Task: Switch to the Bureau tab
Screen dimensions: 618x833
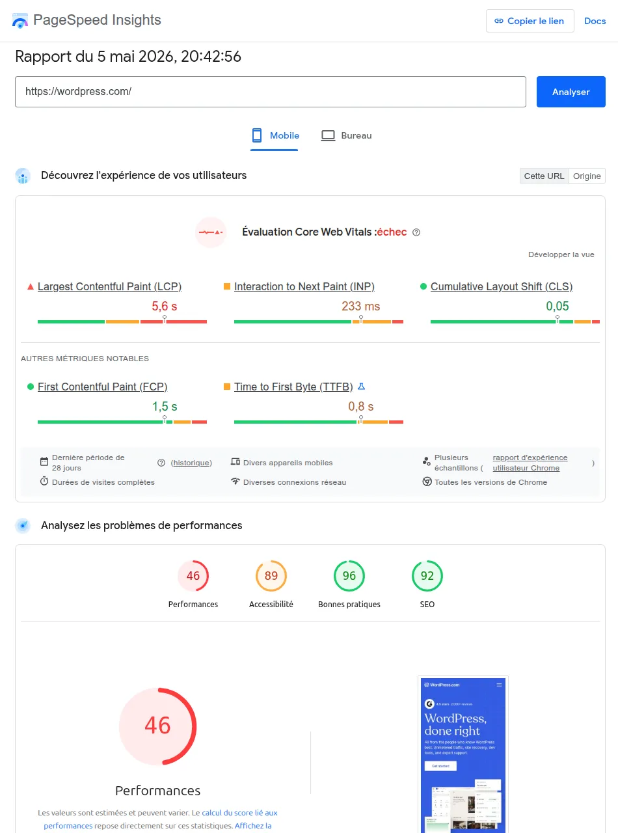Action: [x=347, y=135]
